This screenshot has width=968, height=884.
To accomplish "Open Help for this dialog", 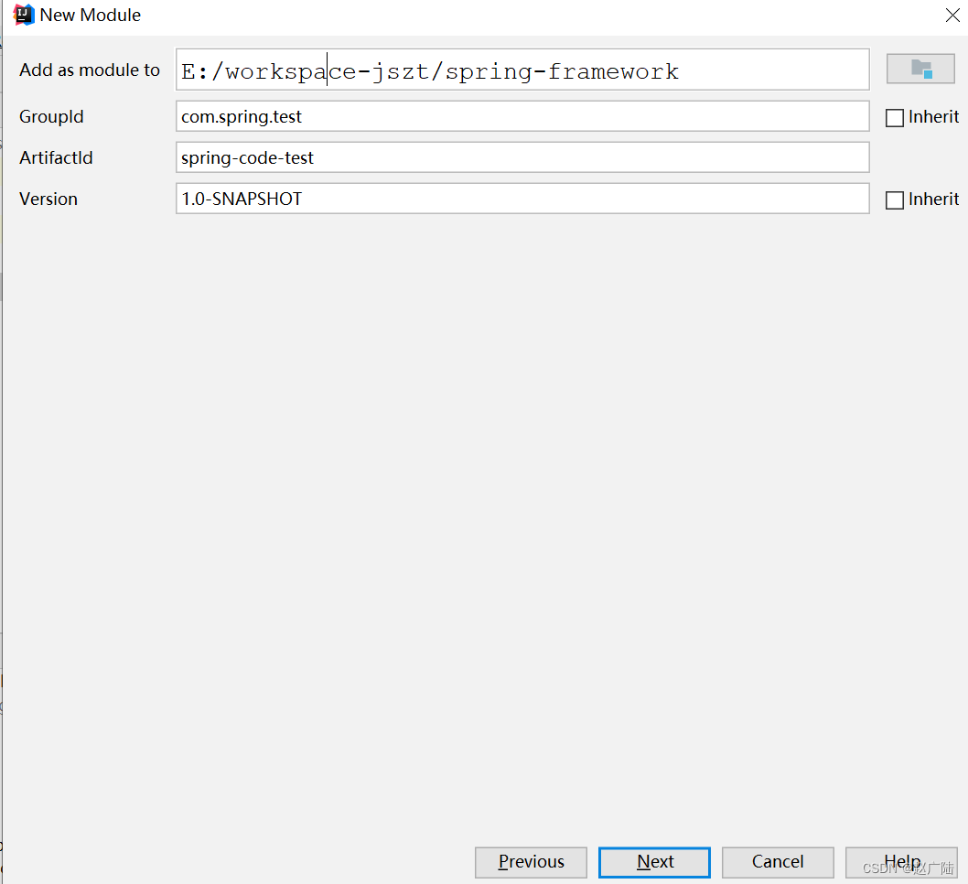I will click(900, 862).
